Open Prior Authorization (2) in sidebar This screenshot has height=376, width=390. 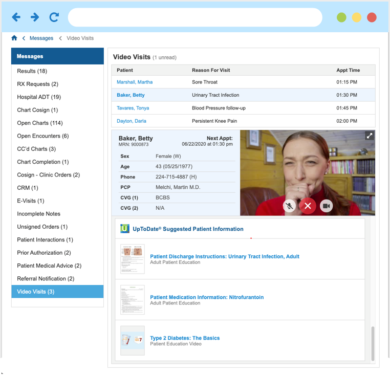point(44,253)
